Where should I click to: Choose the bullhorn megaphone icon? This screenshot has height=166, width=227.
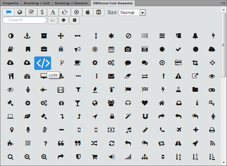pos(78,49)
